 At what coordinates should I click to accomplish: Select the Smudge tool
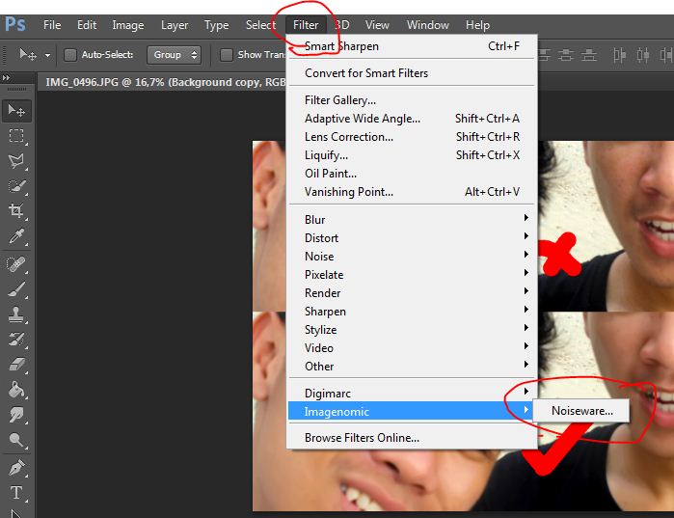(16, 415)
